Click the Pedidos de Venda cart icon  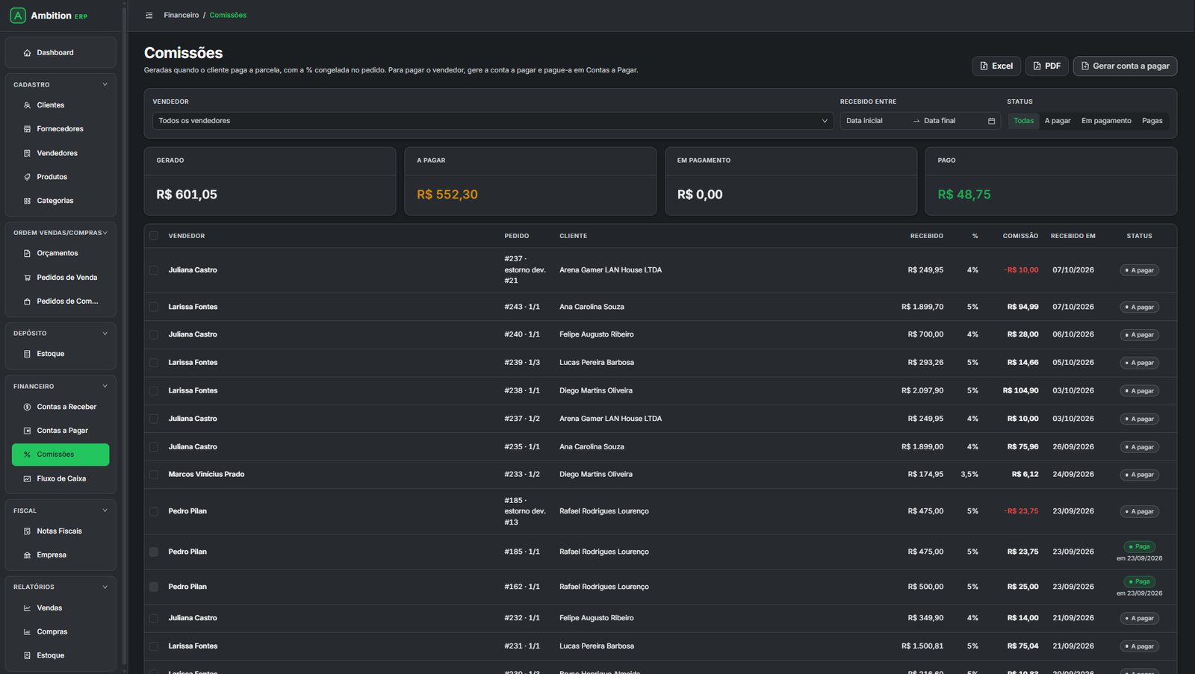(28, 278)
